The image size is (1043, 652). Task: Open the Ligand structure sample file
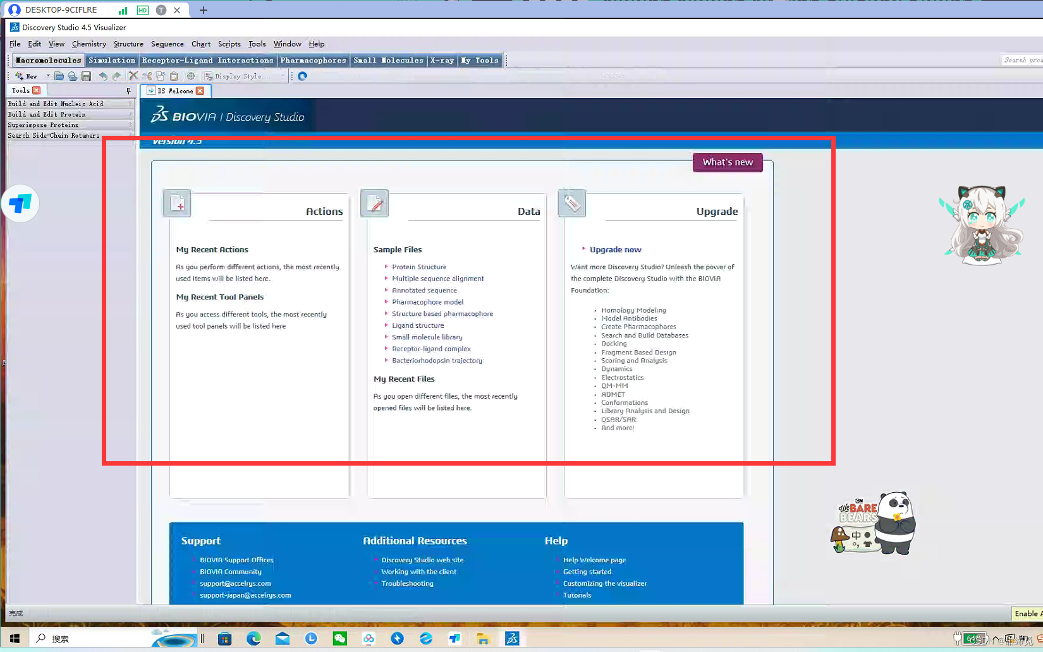[418, 326]
